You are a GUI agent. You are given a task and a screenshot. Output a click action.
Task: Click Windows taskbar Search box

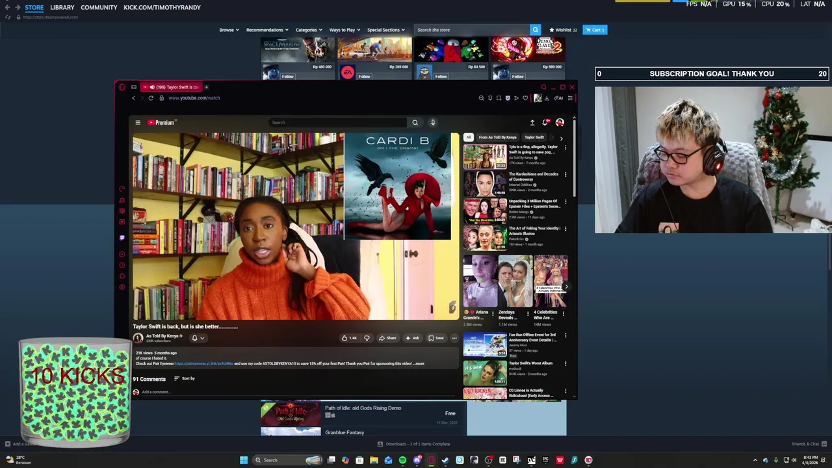(x=289, y=460)
